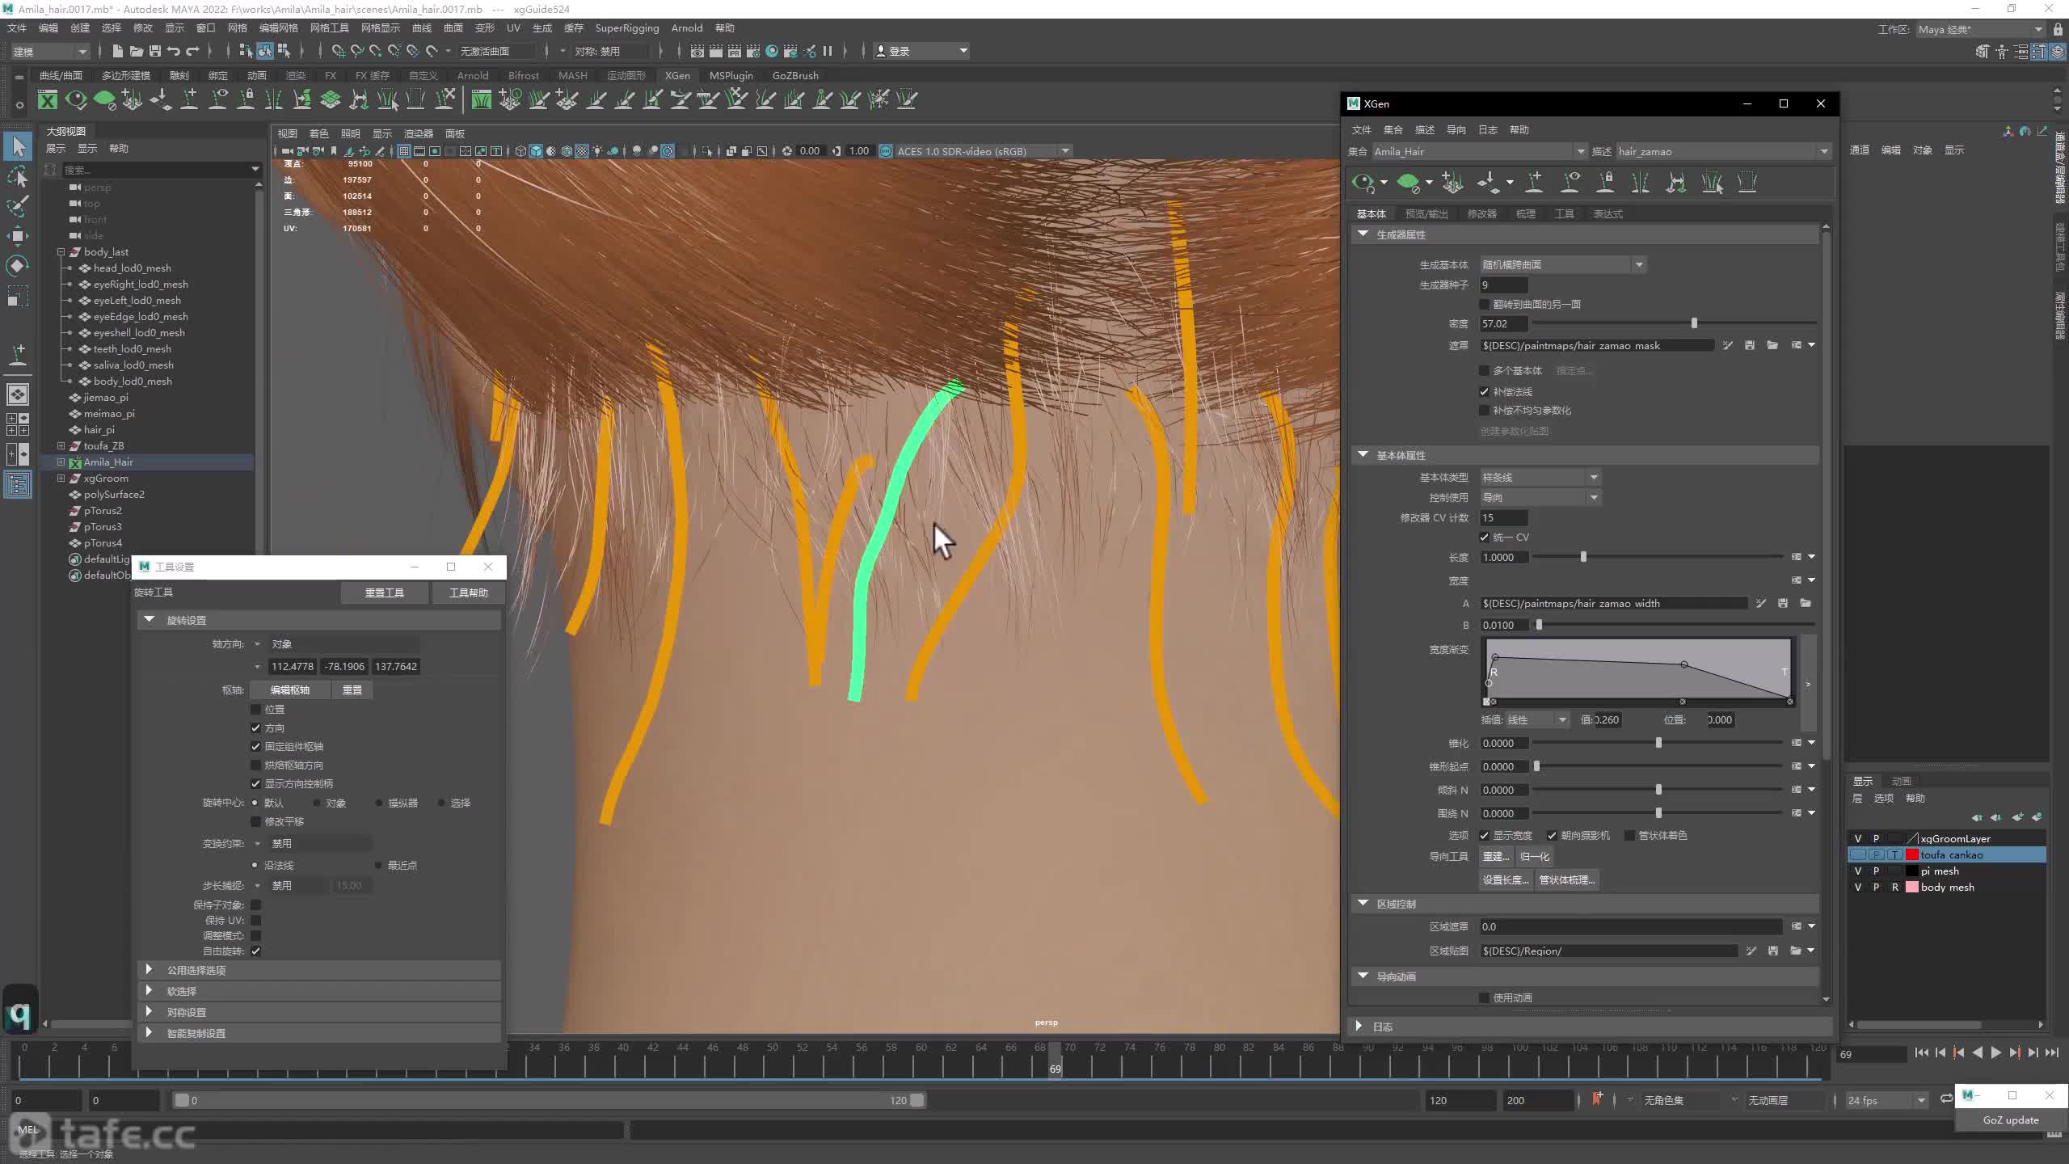
Task: Click the add guides icon in XGen window
Action: coord(1534,183)
